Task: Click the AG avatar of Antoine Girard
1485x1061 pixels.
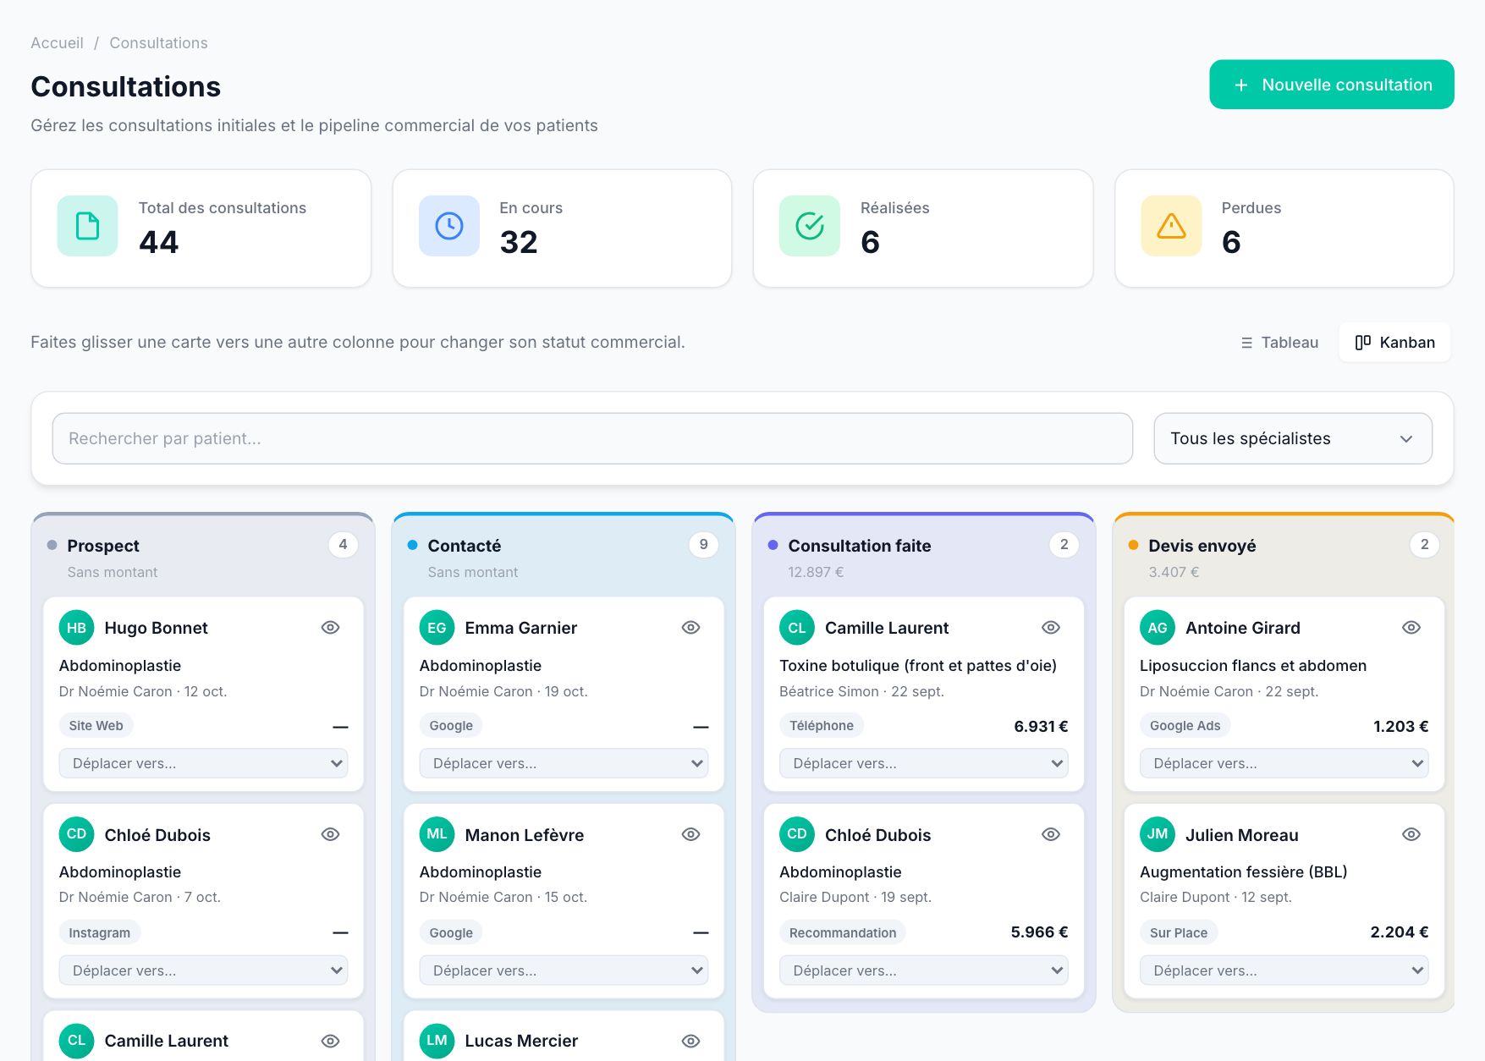Action: [1158, 628]
